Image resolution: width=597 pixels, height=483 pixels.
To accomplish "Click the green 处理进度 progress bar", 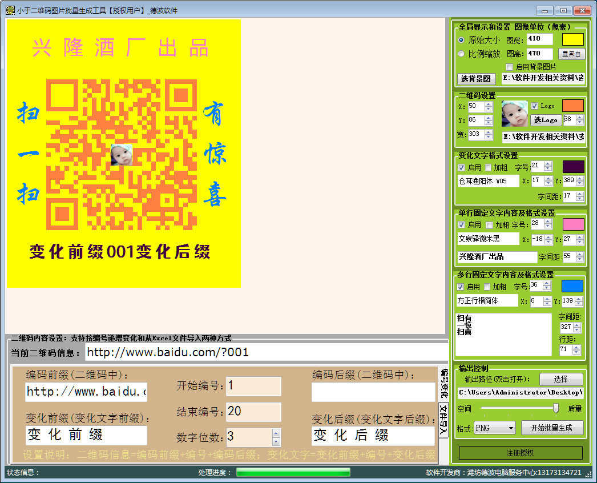I will point(293,473).
